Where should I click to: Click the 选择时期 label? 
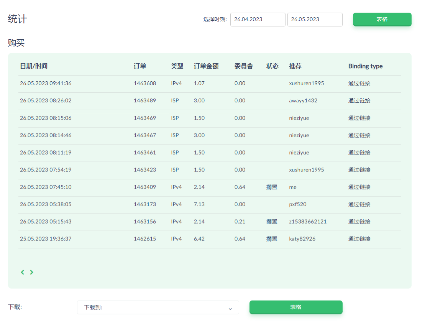pos(215,20)
